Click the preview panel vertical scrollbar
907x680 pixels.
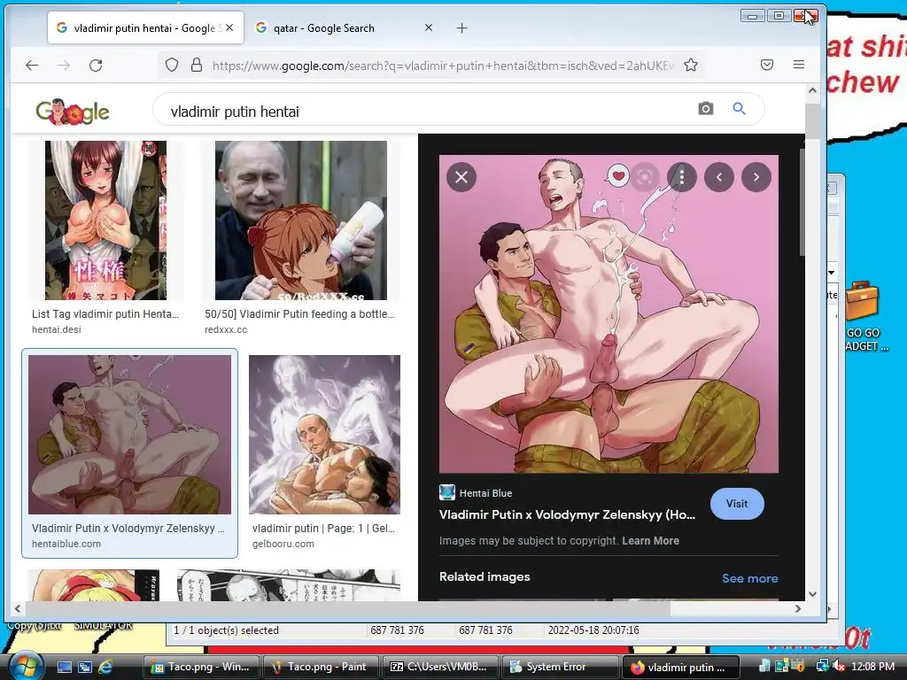[x=802, y=203]
